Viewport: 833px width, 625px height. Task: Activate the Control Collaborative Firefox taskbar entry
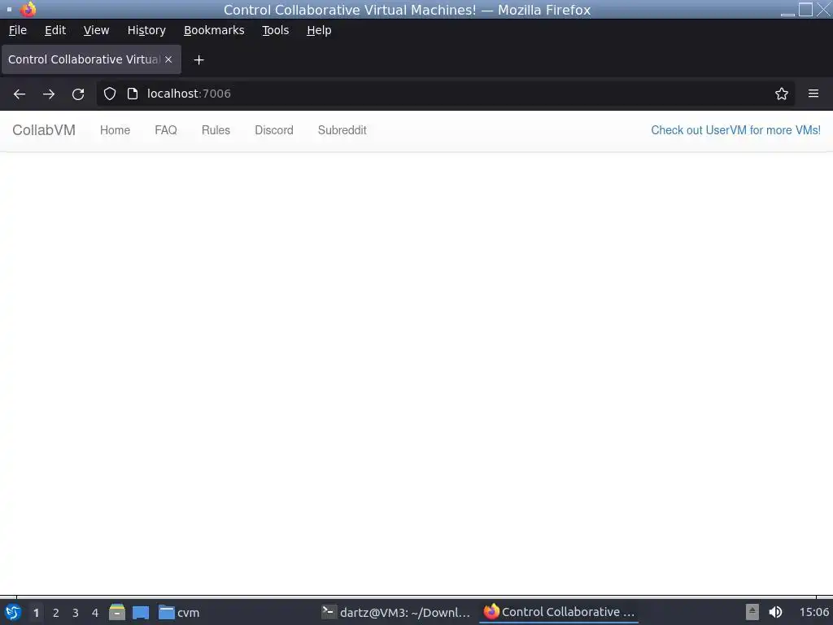pyautogui.click(x=559, y=612)
